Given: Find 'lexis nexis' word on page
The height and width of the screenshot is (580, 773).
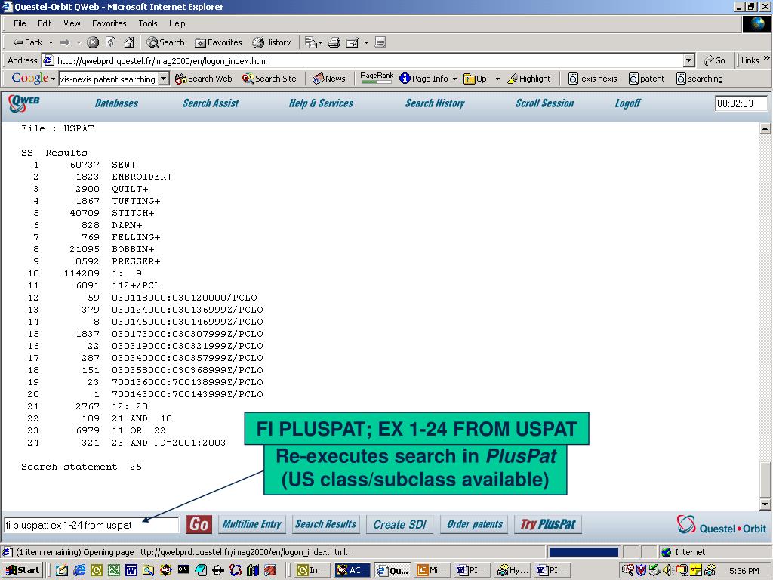Looking at the screenshot, I should point(593,79).
